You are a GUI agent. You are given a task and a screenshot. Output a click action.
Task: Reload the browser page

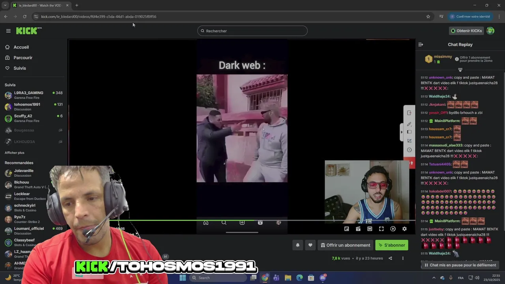(x=24, y=17)
